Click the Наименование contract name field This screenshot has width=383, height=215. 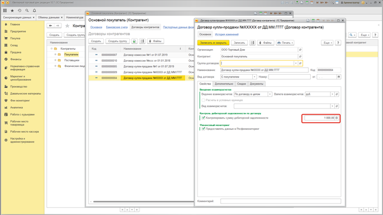[264, 70]
